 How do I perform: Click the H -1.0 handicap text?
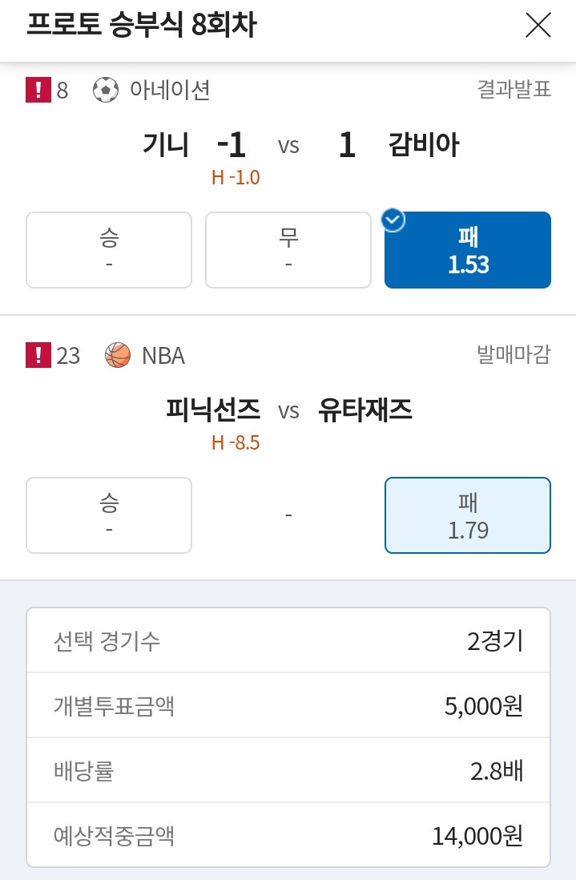[x=236, y=177]
